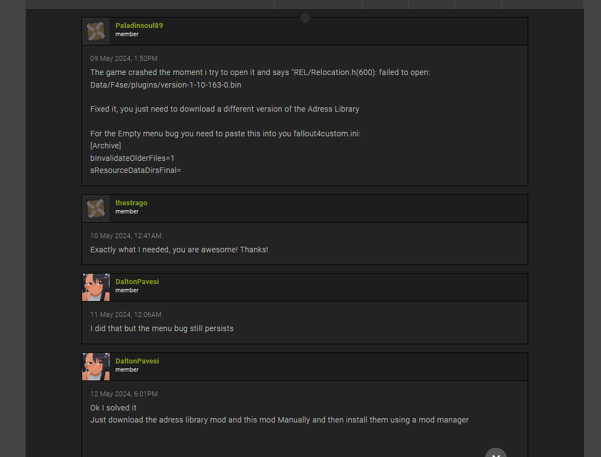Image resolution: width=601 pixels, height=457 pixels.
Task: Click the "menu bug still persists" comment
Action: (x=161, y=328)
